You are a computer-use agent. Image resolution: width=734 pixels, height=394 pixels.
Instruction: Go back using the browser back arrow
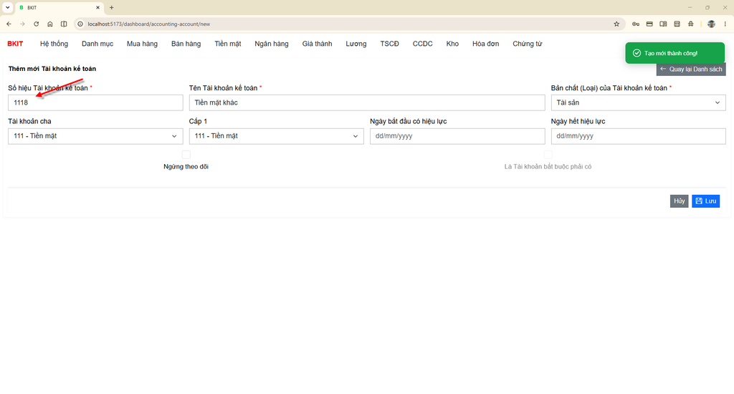9,24
